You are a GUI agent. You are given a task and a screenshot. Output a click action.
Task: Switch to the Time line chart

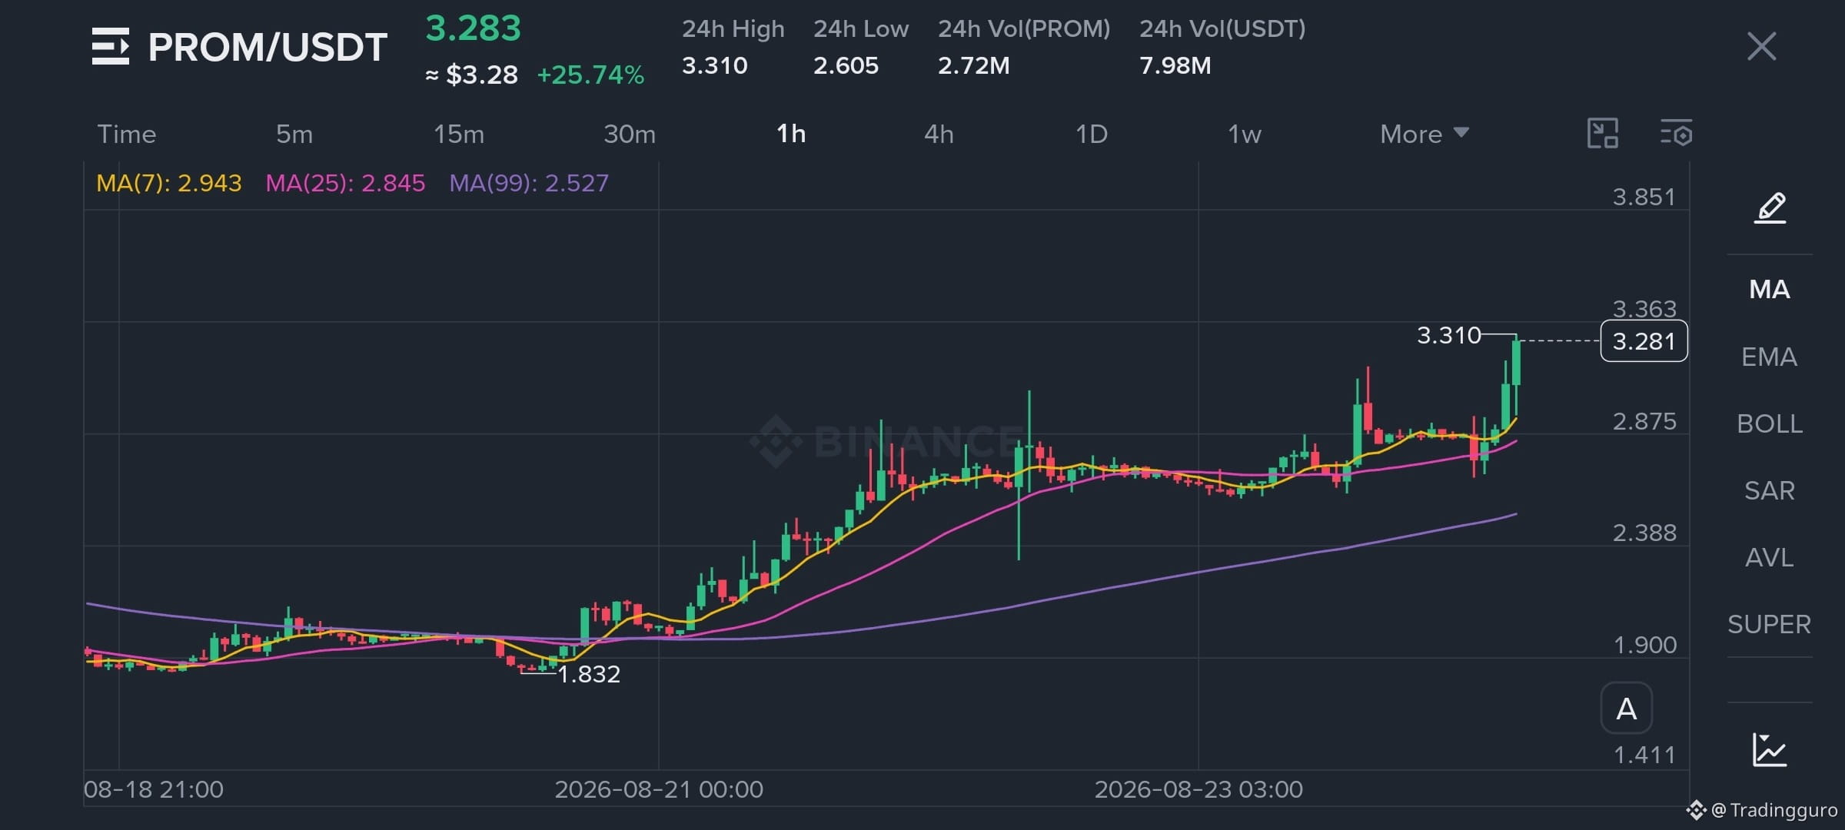[x=127, y=134]
